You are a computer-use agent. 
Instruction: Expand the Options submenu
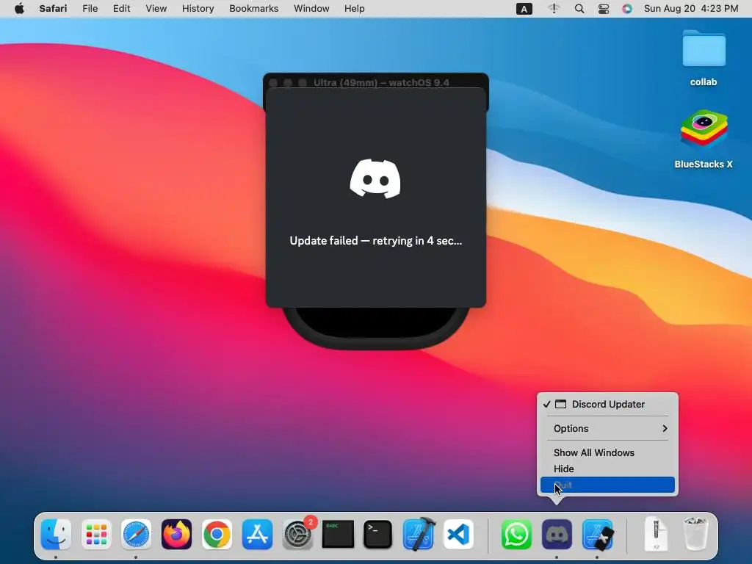[607, 428]
